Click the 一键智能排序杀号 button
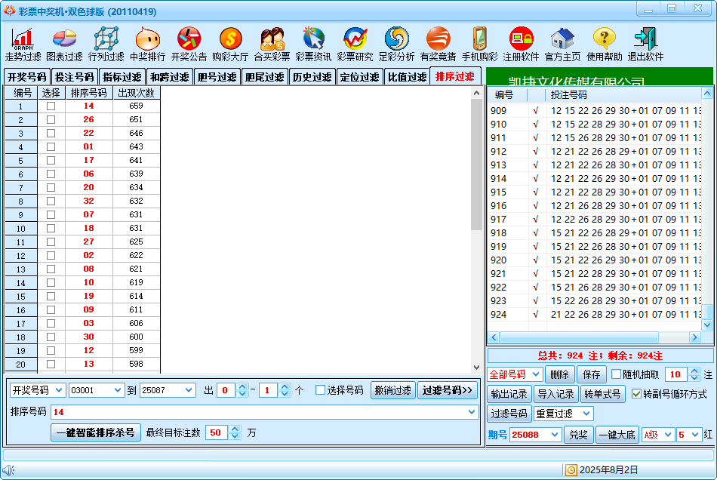 (95, 432)
